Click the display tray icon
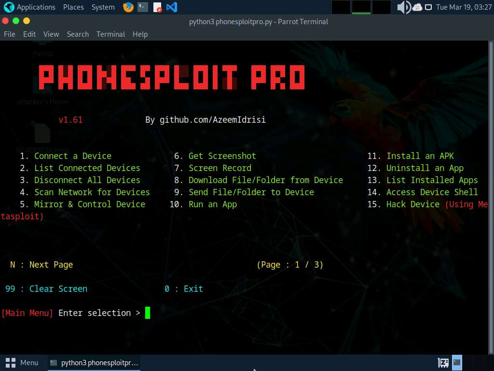 [428, 7]
